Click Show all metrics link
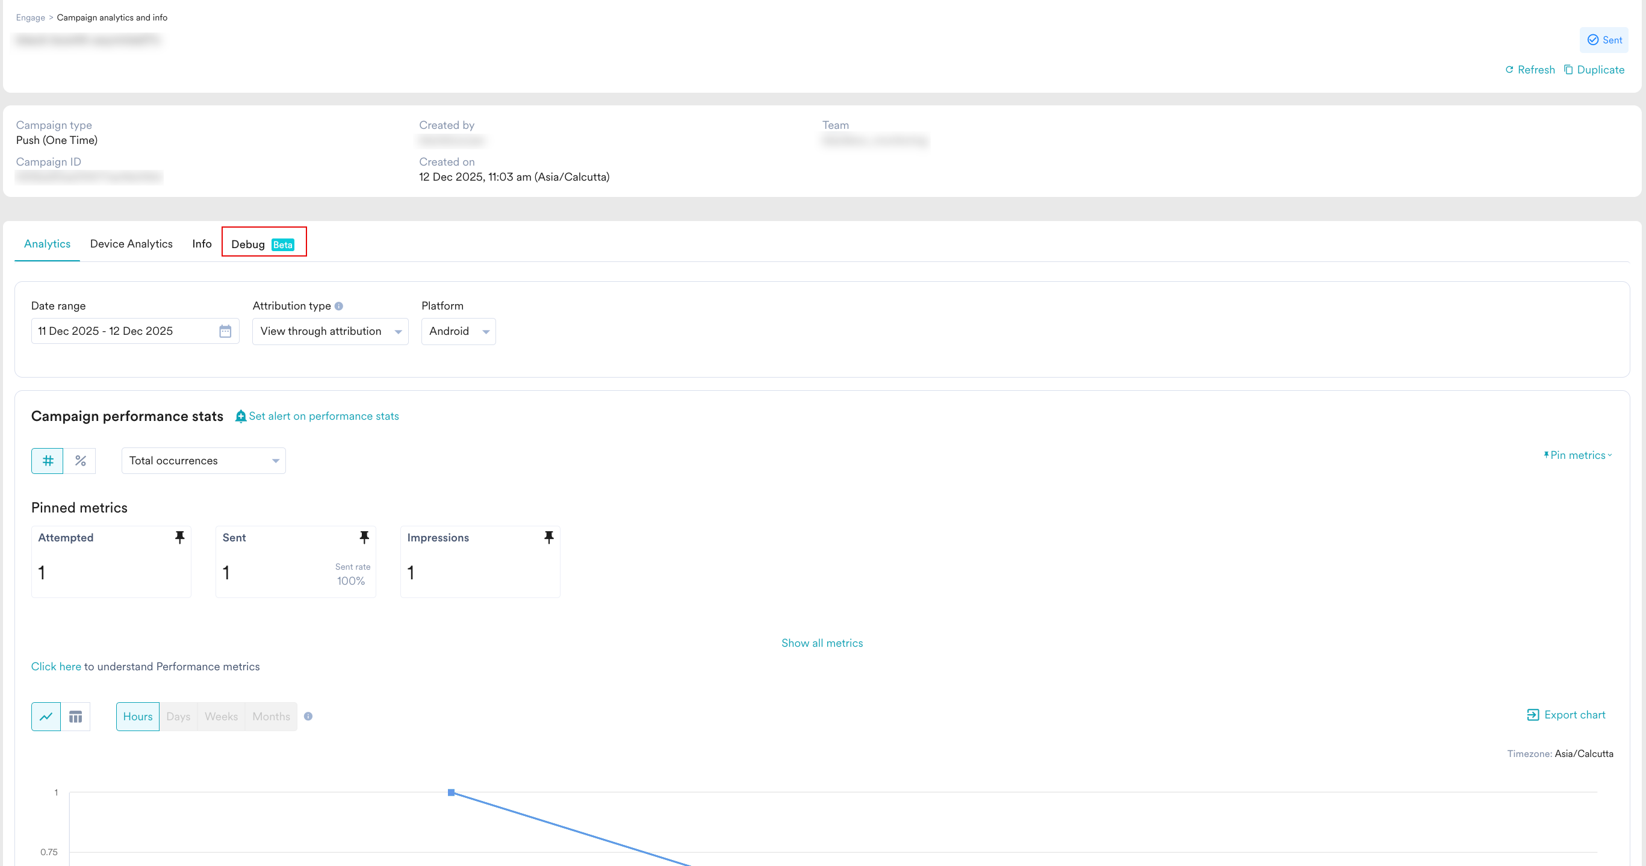The width and height of the screenshot is (1646, 866). tap(822, 643)
